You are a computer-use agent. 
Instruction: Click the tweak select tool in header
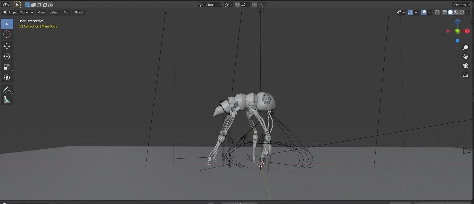(17, 5)
